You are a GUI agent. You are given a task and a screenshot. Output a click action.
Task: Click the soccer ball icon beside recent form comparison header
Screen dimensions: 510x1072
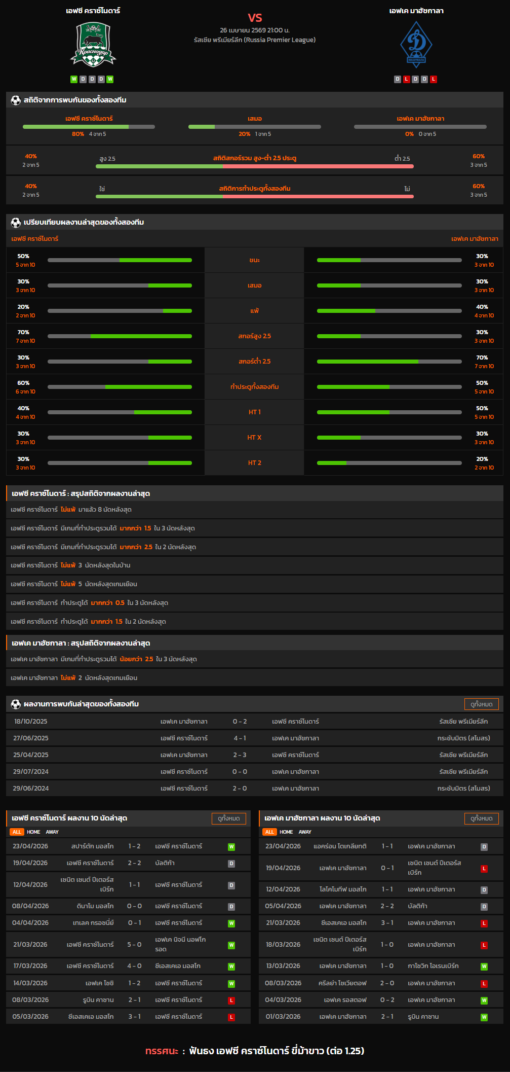[16, 223]
